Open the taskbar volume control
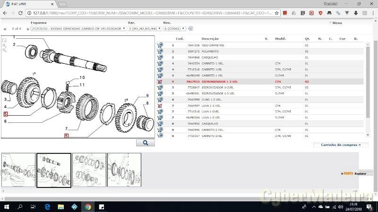 pos(341,207)
